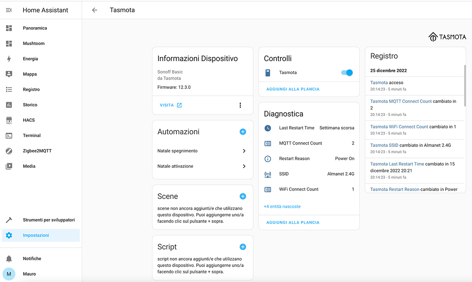Go back using the arrow icon
This screenshot has width=472, height=282.
tap(94, 10)
